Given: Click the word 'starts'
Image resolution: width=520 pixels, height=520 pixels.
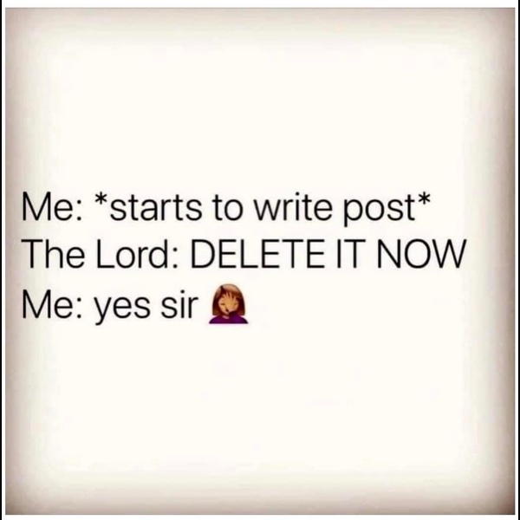Looking at the screenshot, I should pyautogui.click(x=155, y=208).
